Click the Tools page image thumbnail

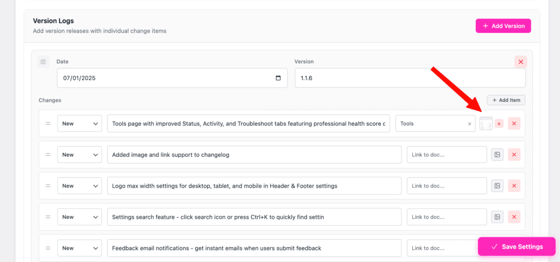(x=486, y=124)
